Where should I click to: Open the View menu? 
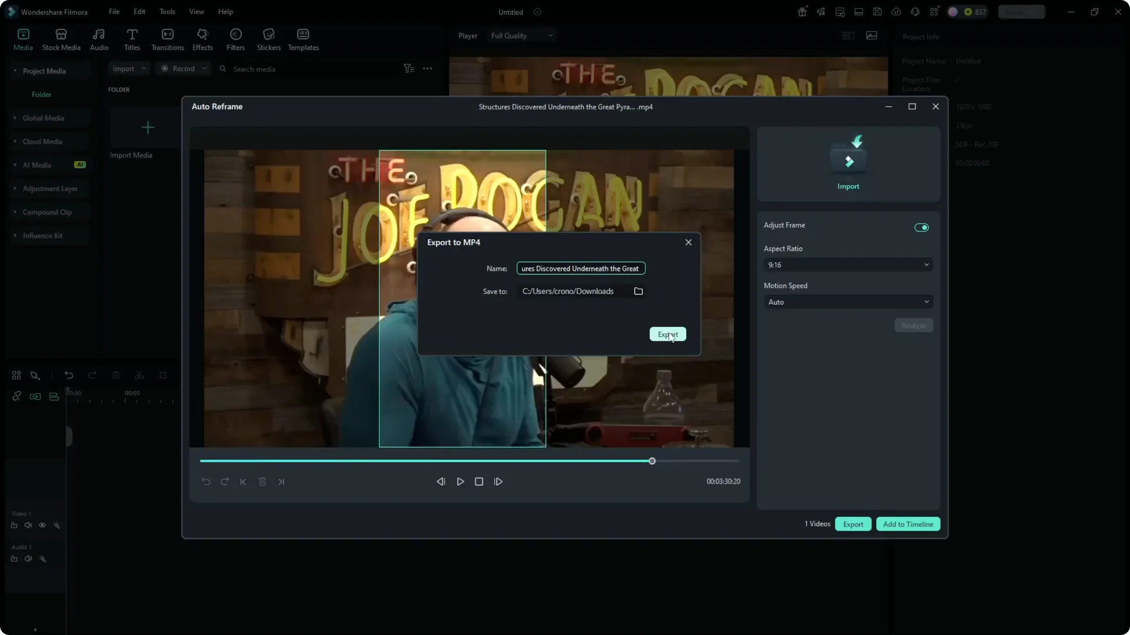pos(196,12)
